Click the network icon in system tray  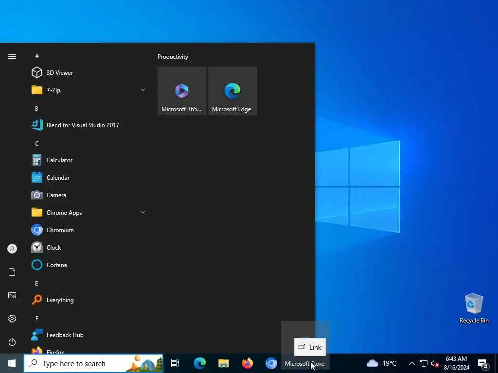point(424,363)
